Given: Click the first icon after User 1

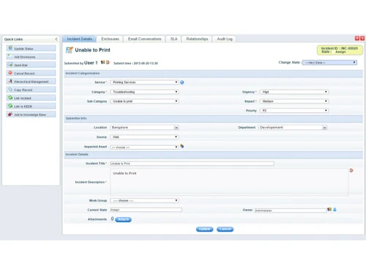Looking at the screenshot, I should tap(102, 62).
